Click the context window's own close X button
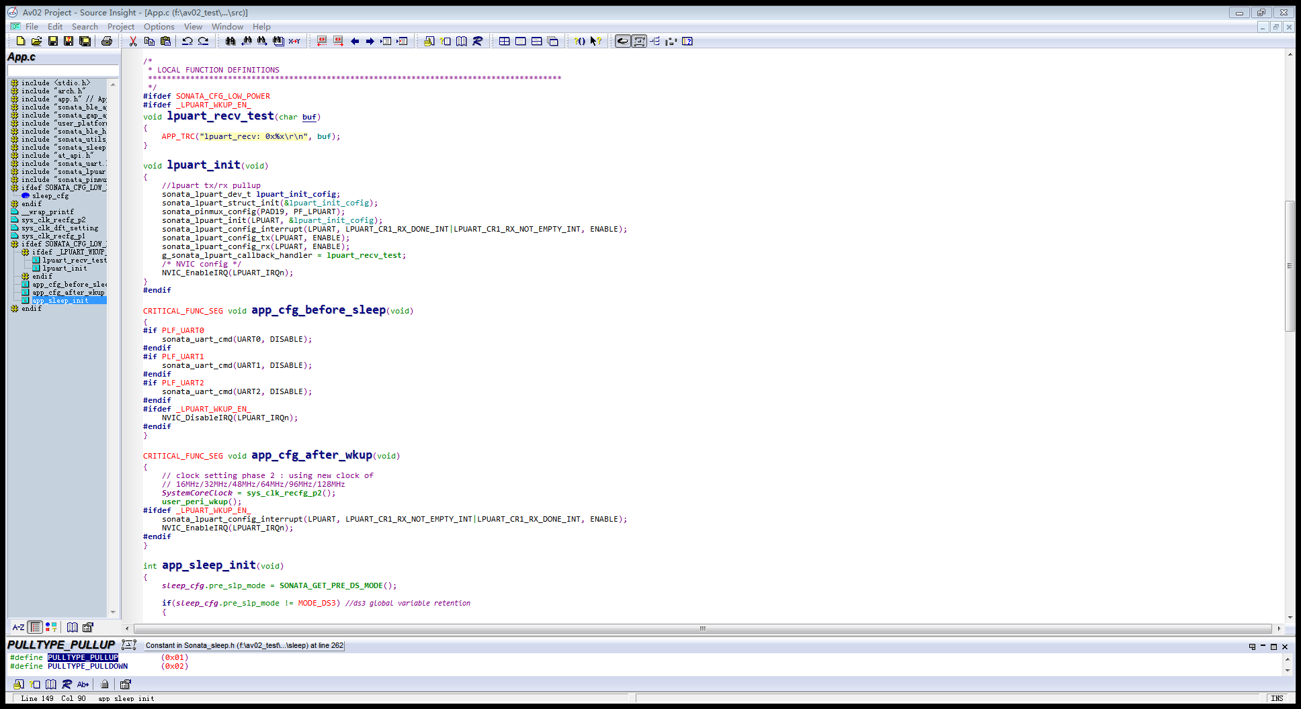 coord(1285,647)
